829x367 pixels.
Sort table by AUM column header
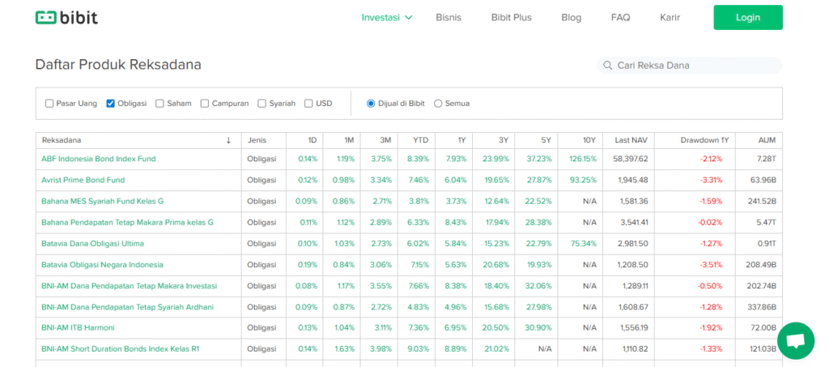pyautogui.click(x=767, y=140)
